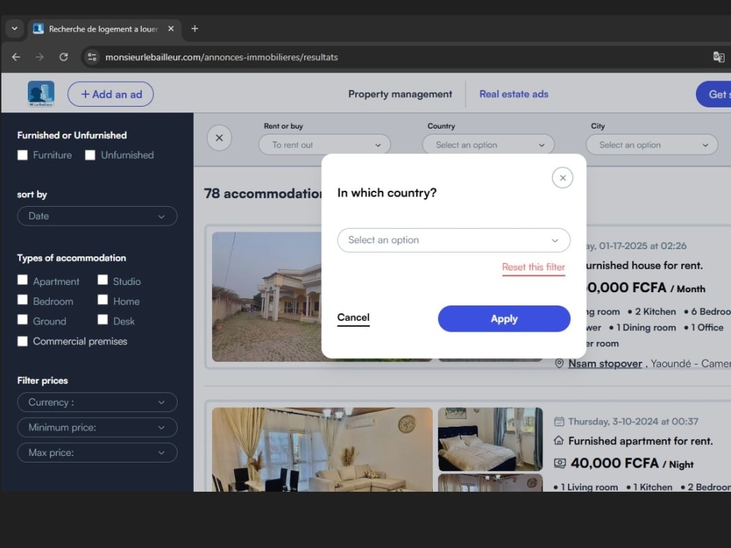Open Real estate ads menu item
Image resolution: width=731 pixels, height=548 pixels.
(514, 94)
